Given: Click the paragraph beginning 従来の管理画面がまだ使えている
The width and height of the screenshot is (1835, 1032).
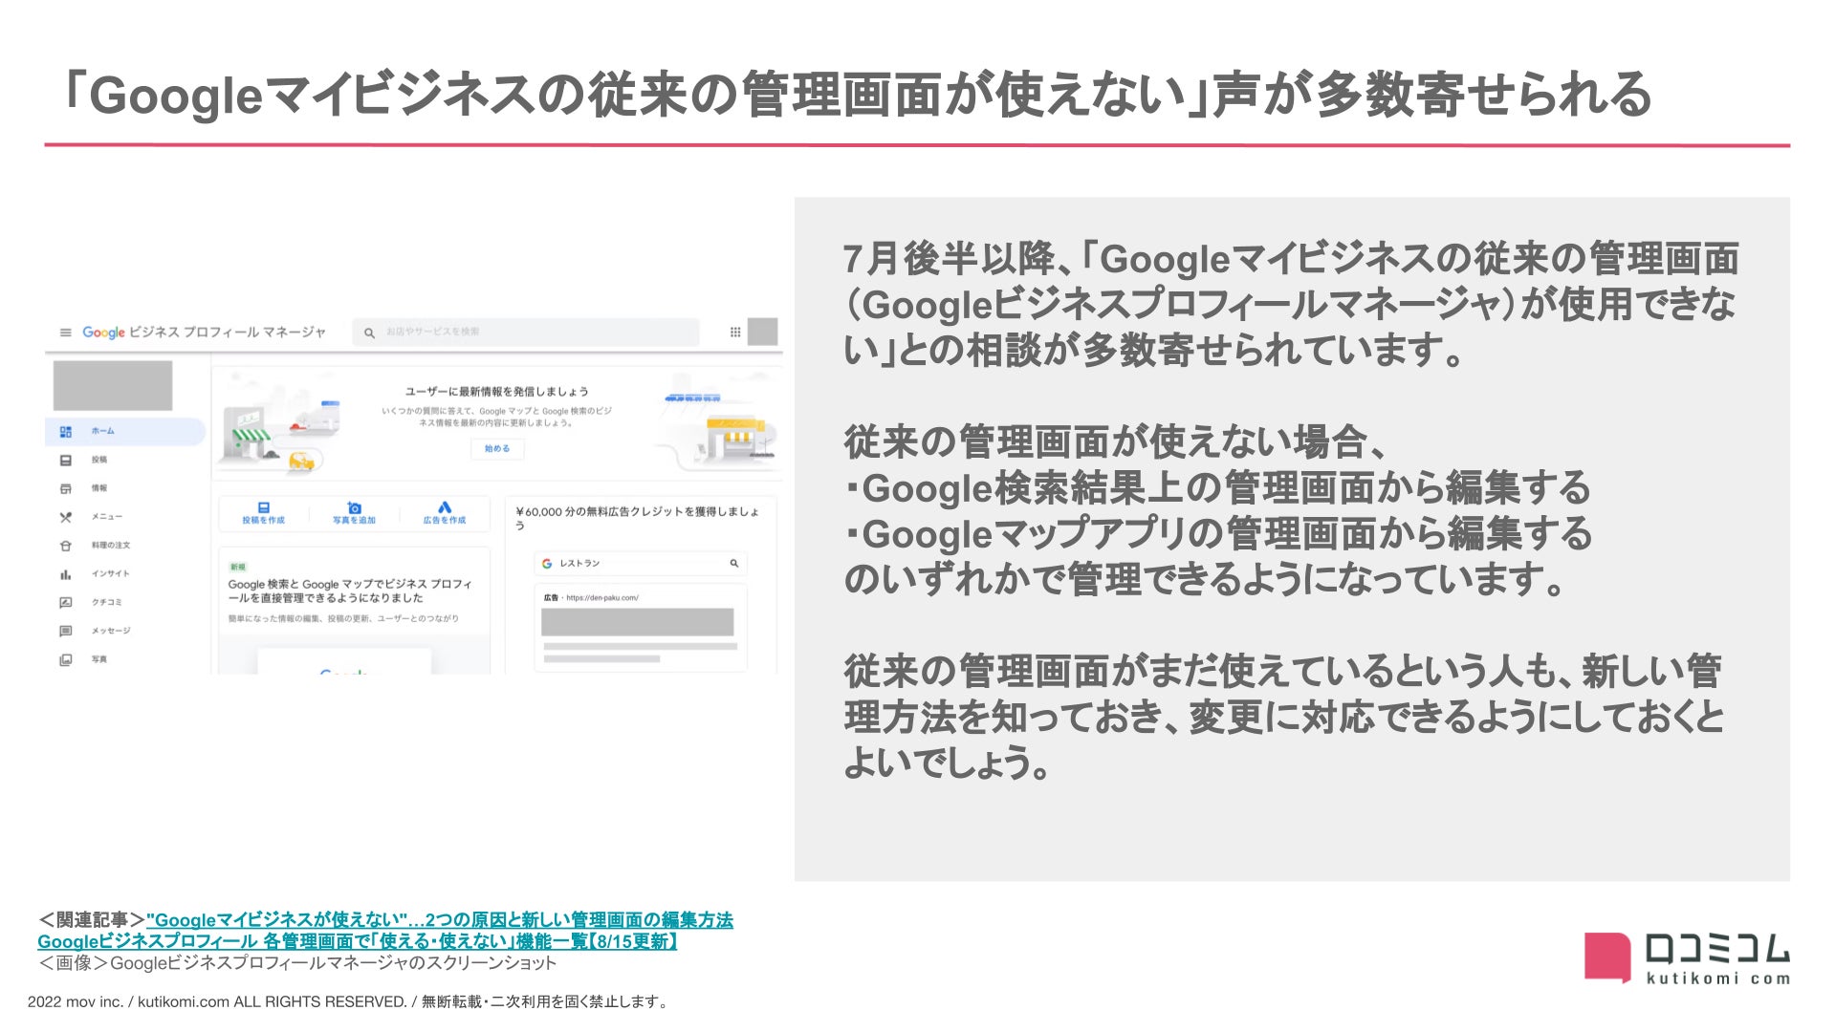Looking at the screenshot, I should (x=1283, y=718).
